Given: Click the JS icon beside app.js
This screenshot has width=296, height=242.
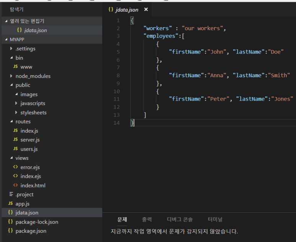Looking at the screenshot, I should point(11,204).
